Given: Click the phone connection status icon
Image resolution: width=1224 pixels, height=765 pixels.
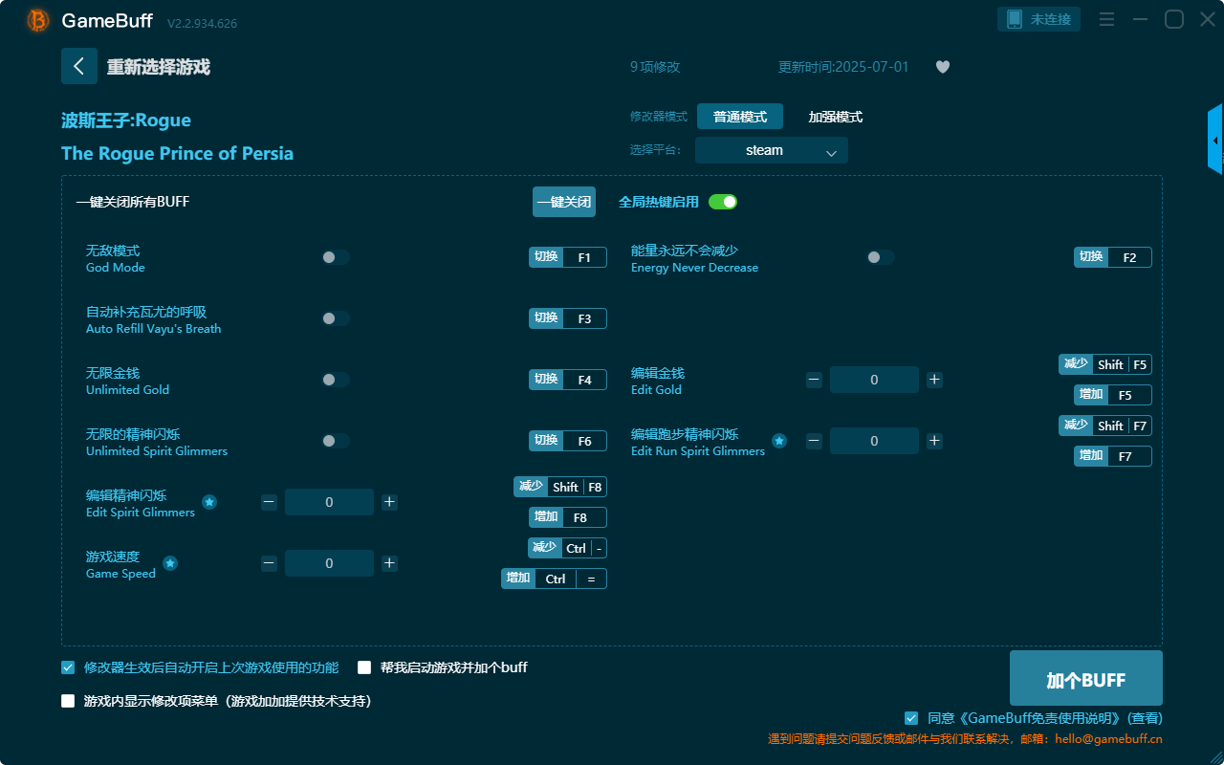Looking at the screenshot, I should pos(1015,19).
